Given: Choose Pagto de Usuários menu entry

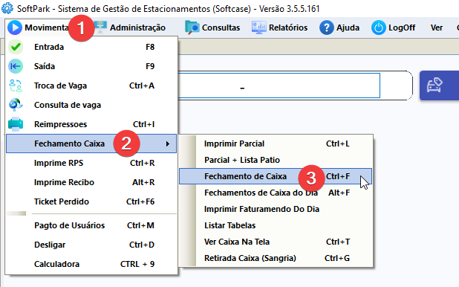Looking at the screenshot, I should (x=91, y=225).
